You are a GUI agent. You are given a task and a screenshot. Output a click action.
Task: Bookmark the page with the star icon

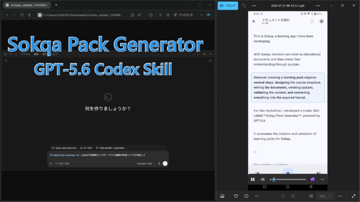[133, 15]
